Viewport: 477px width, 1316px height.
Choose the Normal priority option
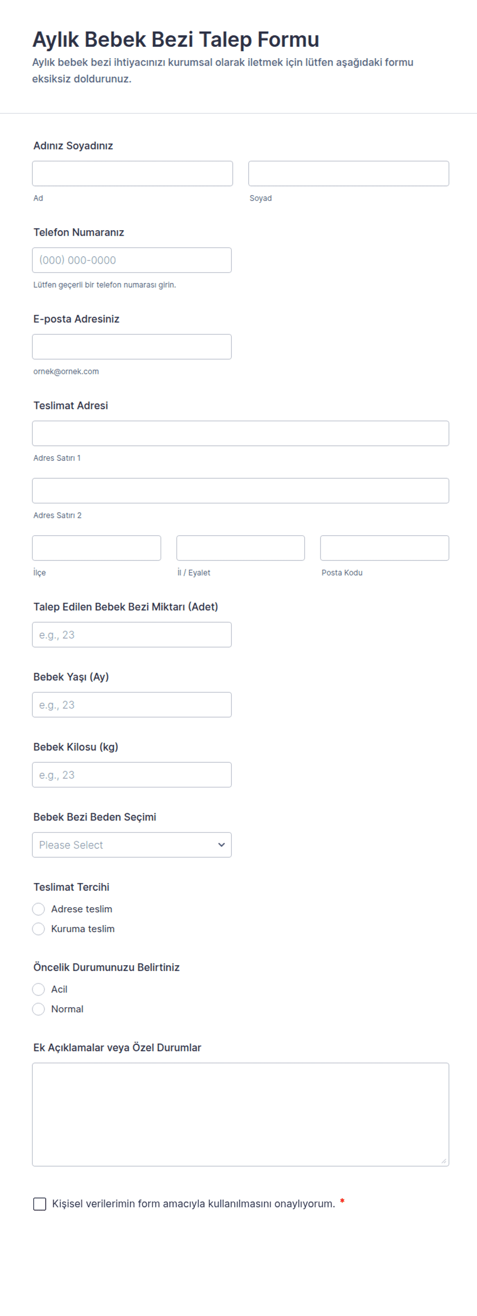pyautogui.click(x=38, y=1009)
